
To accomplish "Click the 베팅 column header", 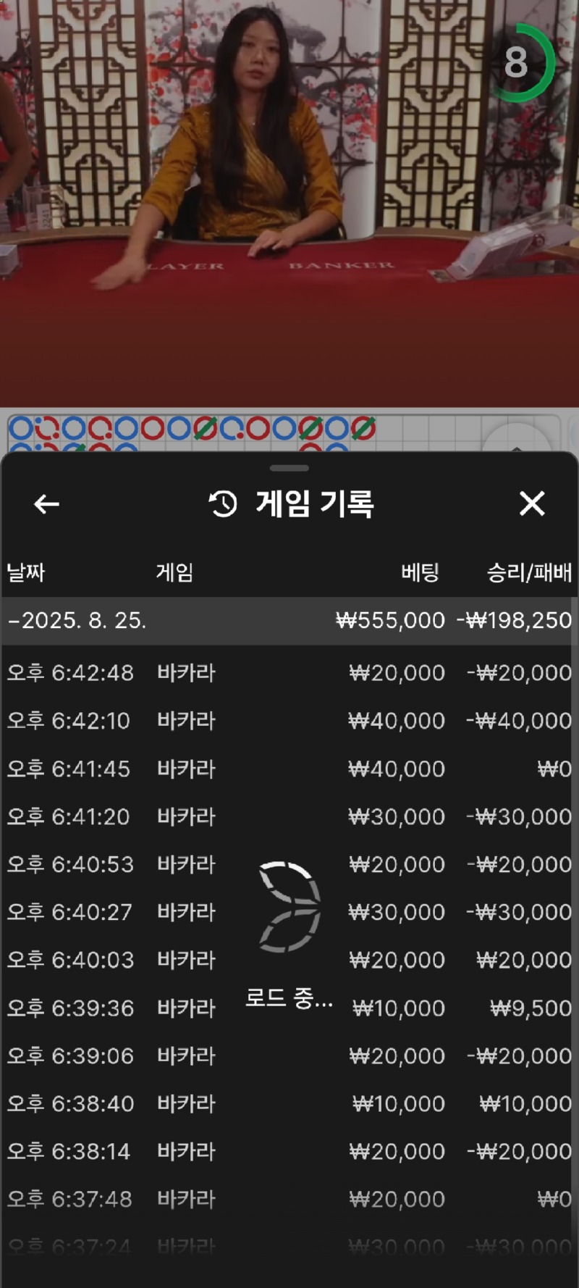I will click(420, 572).
